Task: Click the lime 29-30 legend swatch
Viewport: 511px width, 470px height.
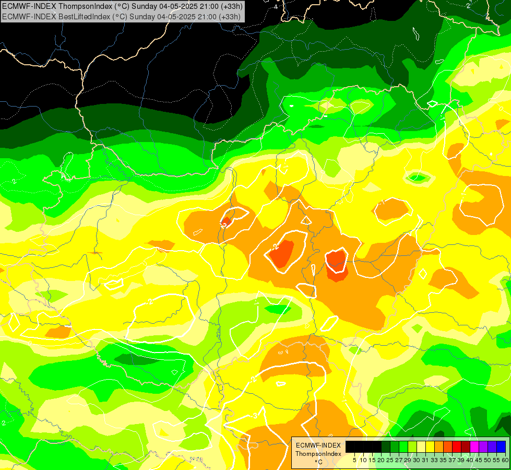Action: click(412, 446)
